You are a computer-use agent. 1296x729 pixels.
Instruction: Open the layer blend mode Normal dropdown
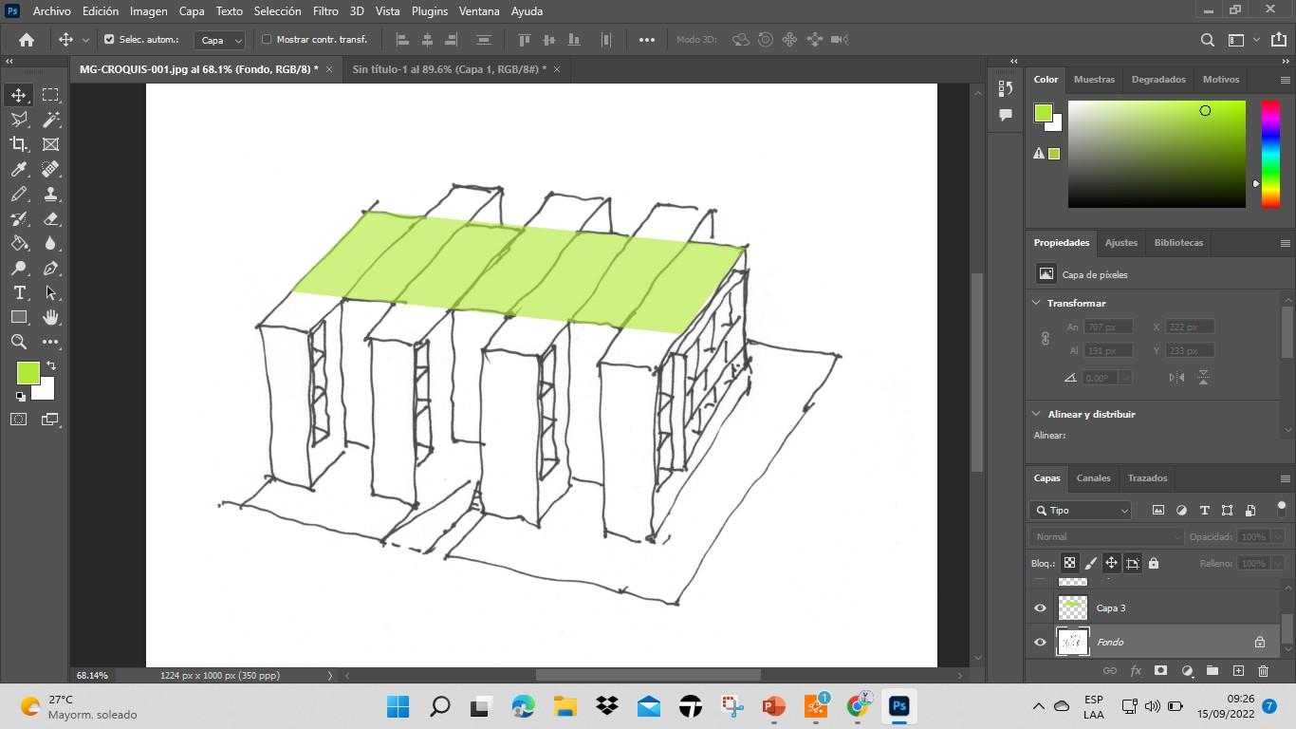[x=1106, y=536]
